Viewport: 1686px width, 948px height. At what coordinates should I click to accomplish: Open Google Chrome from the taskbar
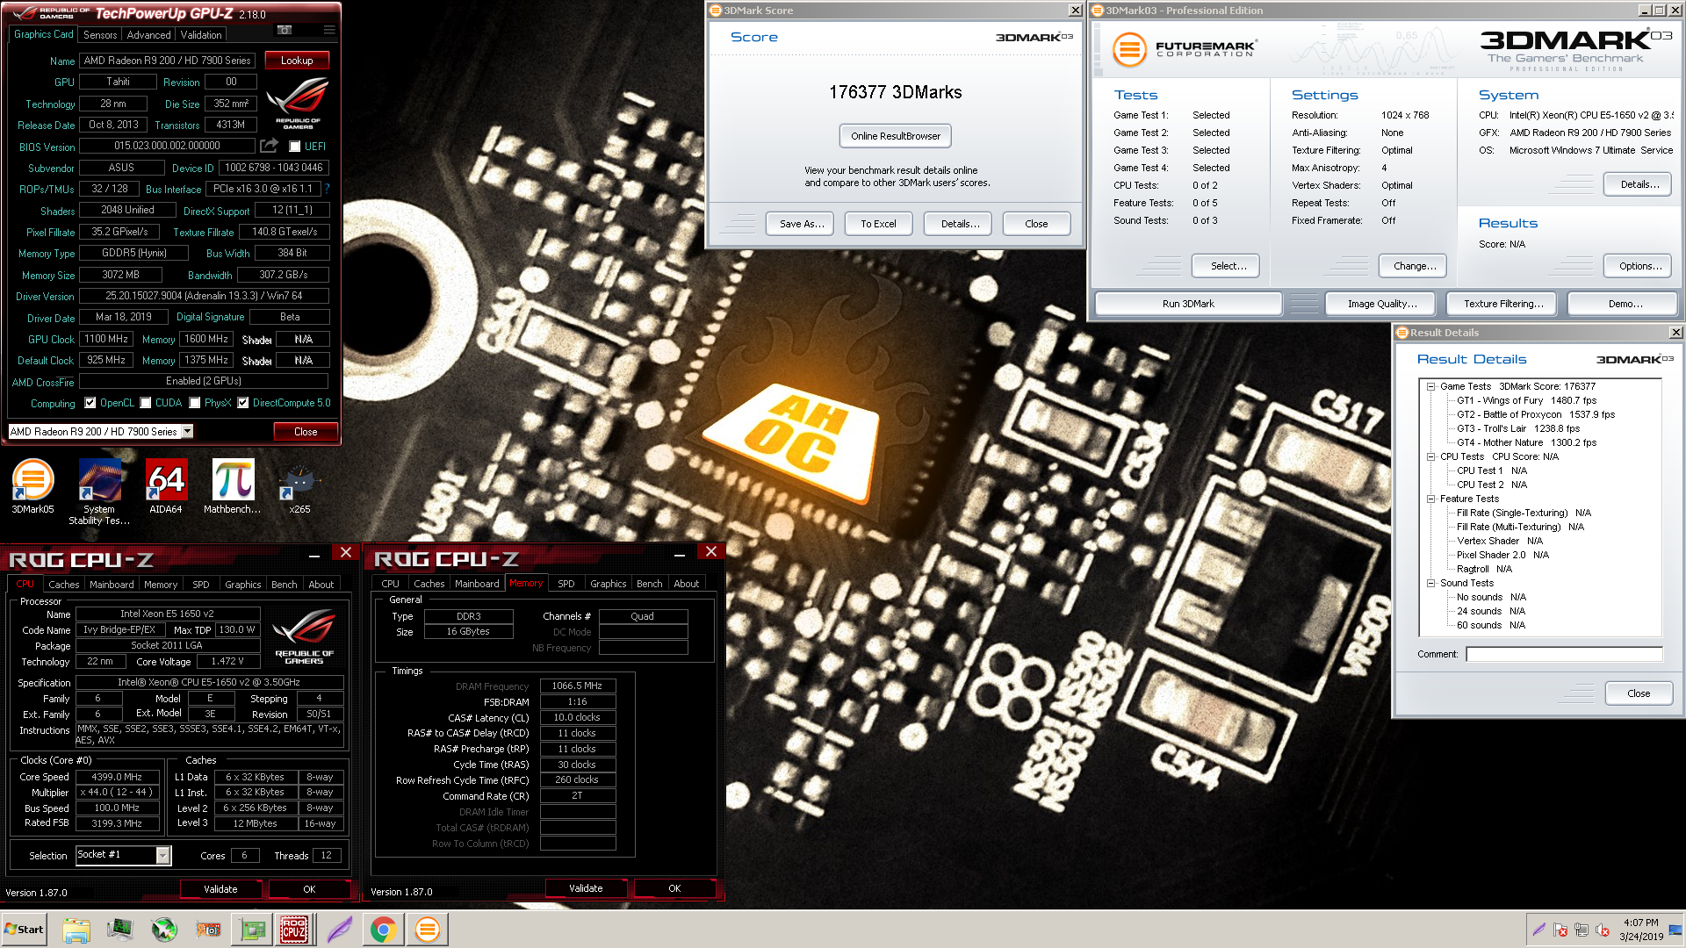383,930
